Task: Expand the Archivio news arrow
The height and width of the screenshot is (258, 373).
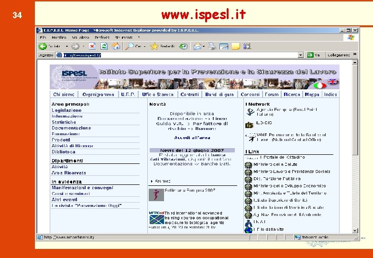Action: pos(152,181)
